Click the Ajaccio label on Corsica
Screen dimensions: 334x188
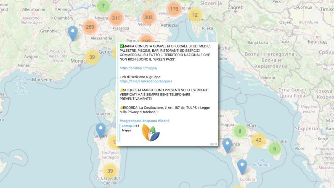(104, 114)
